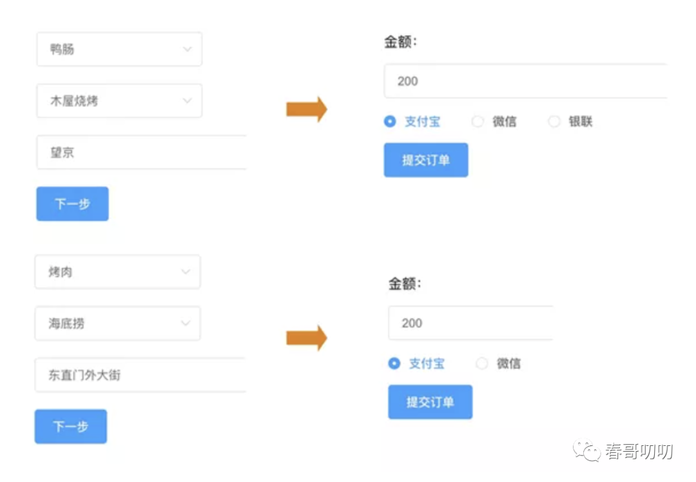Screen dimensions: 696x482
Task: Select 微信 radio in the two-option payment group
Action: pyautogui.click(x=482, y=363)
